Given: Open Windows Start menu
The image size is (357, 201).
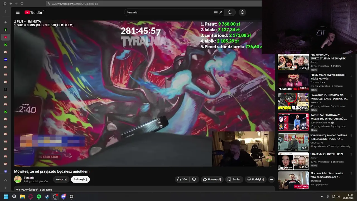Looking at the screenshot, I should coord(6,197).
